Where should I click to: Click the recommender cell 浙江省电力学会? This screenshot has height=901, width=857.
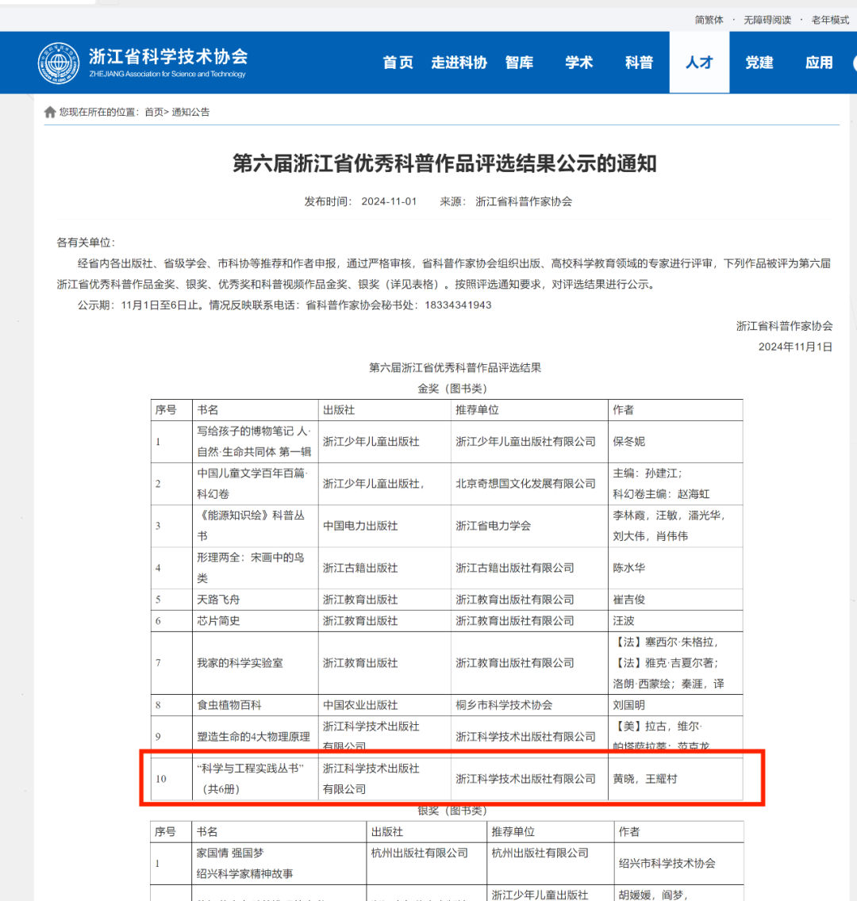493,526
